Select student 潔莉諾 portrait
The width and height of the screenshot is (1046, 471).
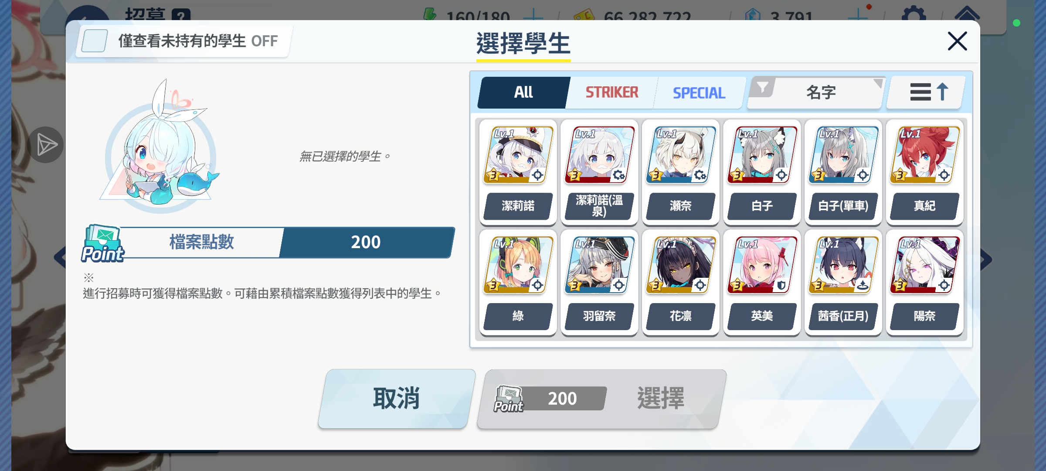518,155
